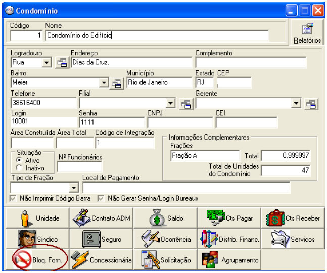Open Bloq. Forn. supplier block
This screenshot has width=327, height=273.
[x=37, y=260]
